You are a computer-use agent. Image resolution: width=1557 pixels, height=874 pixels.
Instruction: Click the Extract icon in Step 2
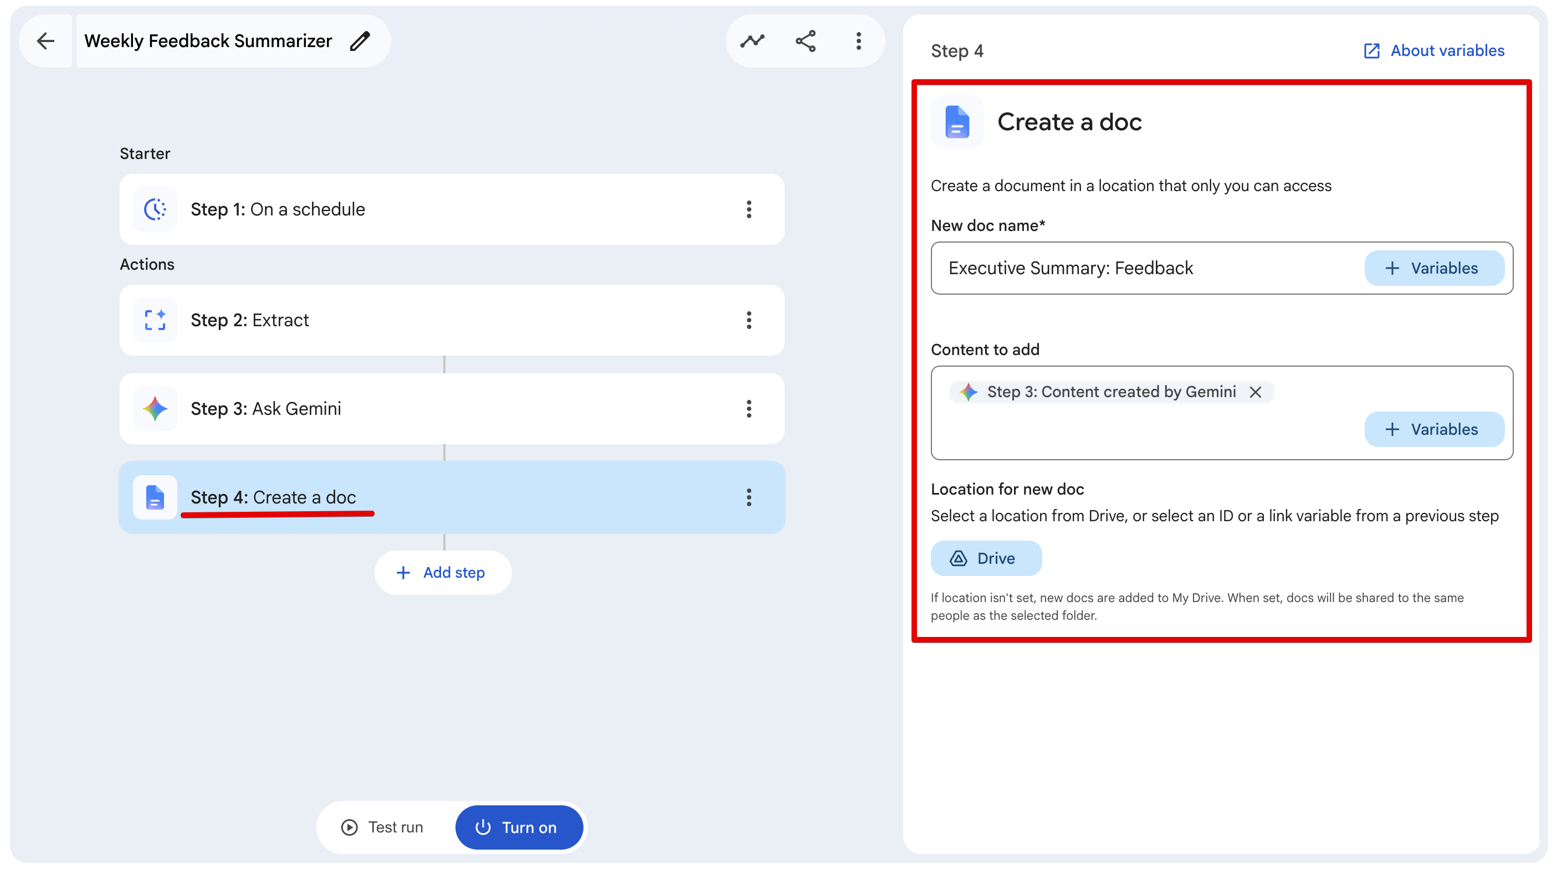click(155, 320)
